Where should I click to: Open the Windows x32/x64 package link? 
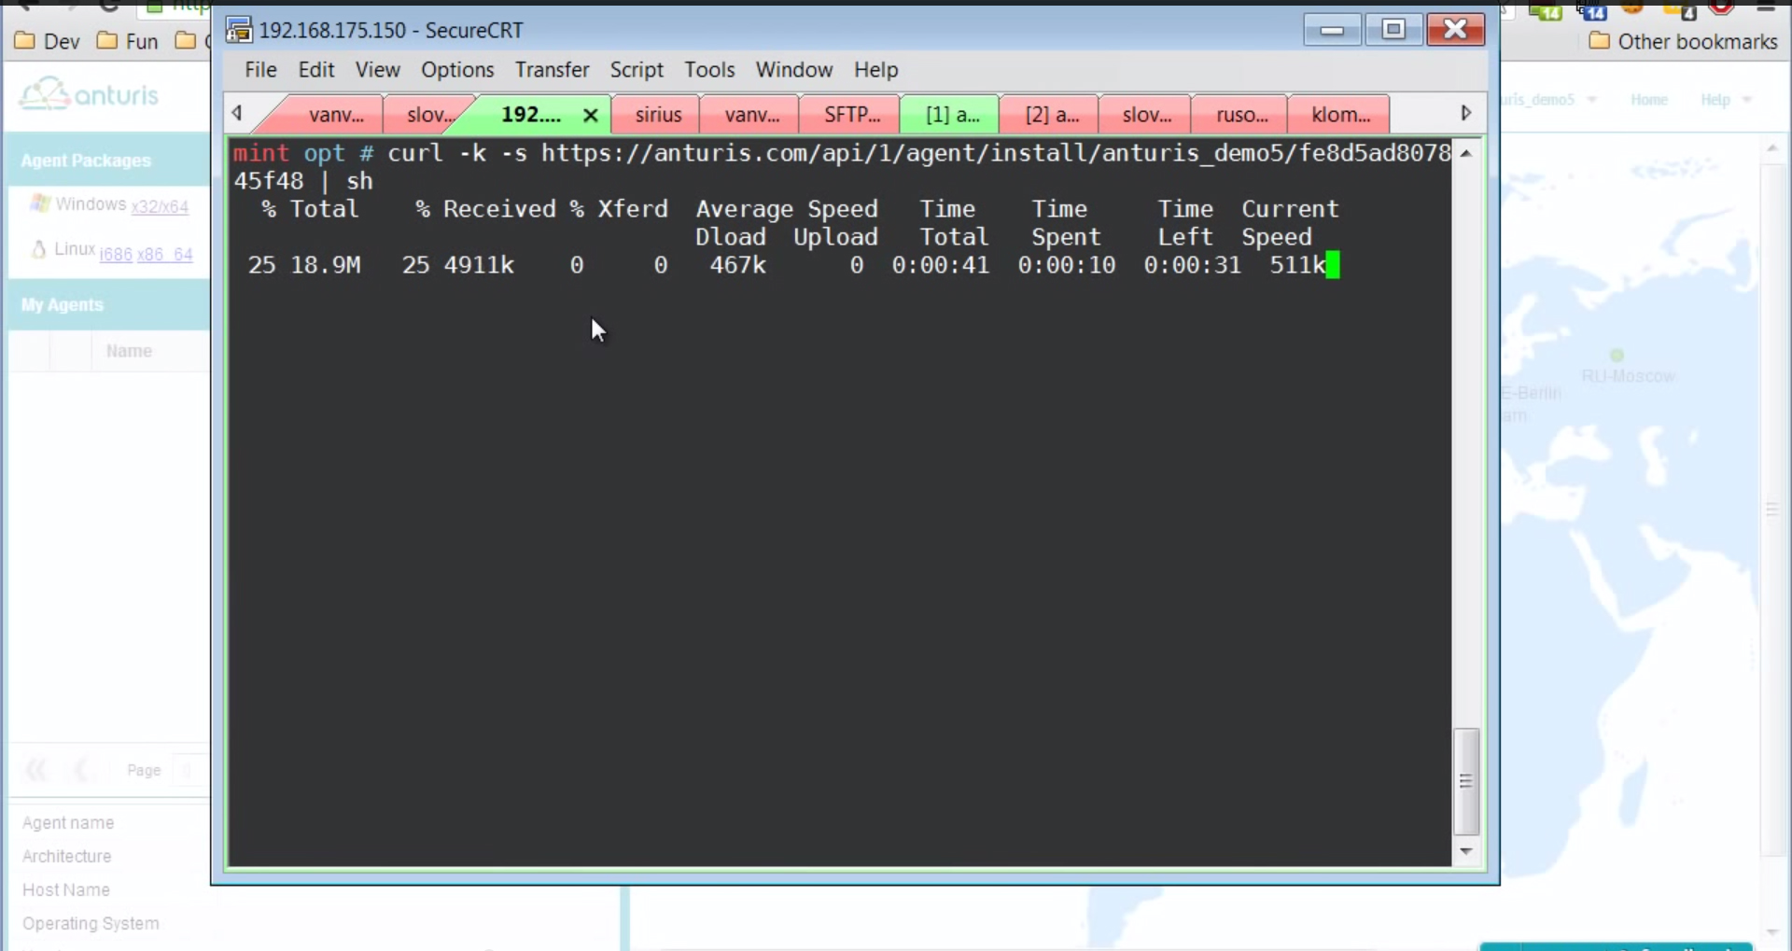click(x=160, y=206)
